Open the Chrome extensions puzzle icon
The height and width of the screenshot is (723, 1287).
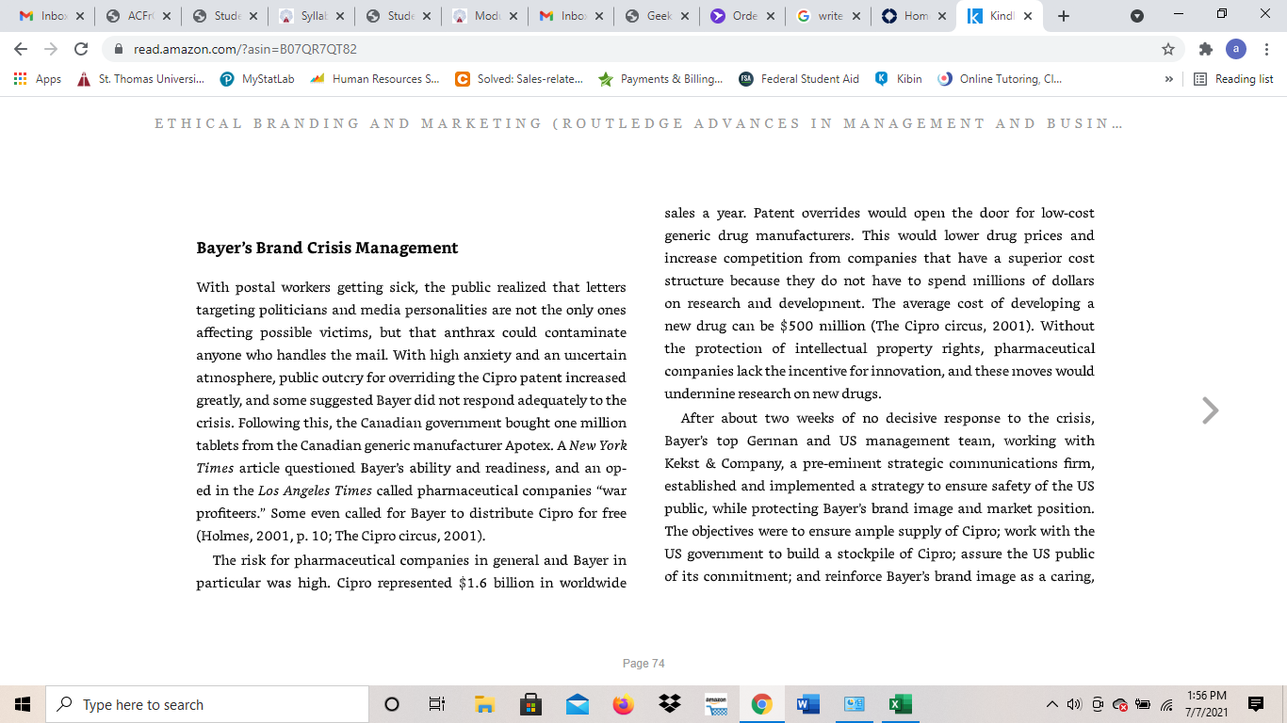click(x=1206, y=49)
